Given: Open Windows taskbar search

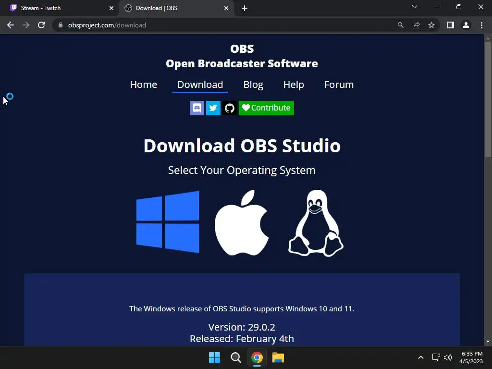Looking at the screenshot, I should (235, 357).
